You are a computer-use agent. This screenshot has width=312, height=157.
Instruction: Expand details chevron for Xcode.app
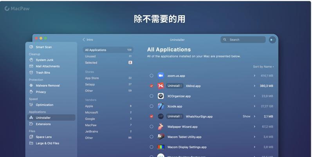254,106
